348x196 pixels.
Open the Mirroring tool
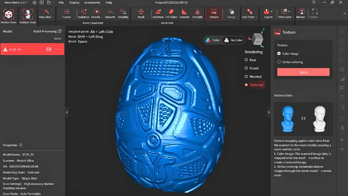tap(302, 14)
